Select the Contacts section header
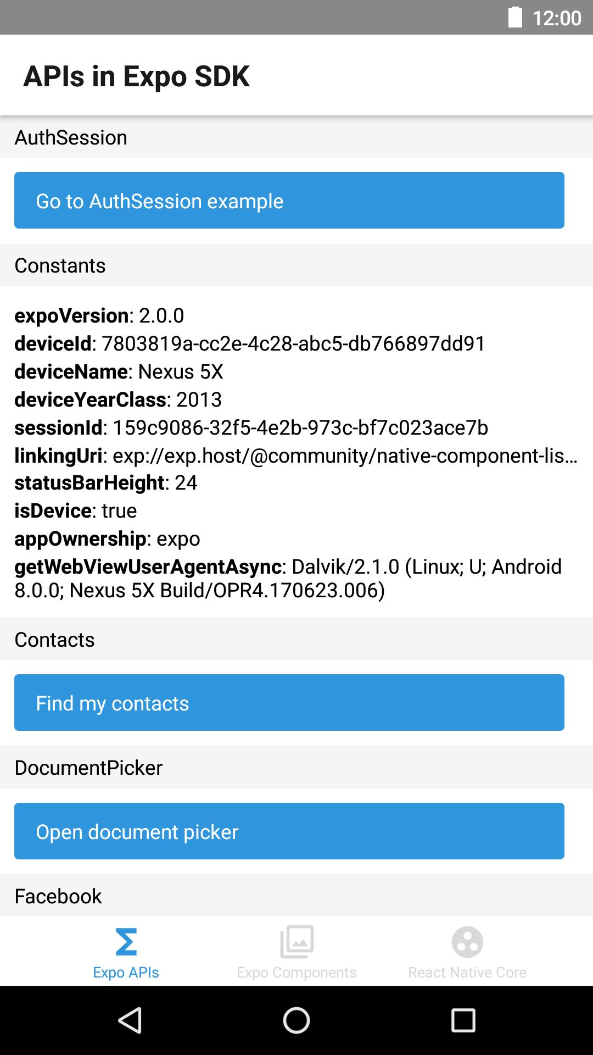The width and height of the screenshot is (593, 1055). 54,639
